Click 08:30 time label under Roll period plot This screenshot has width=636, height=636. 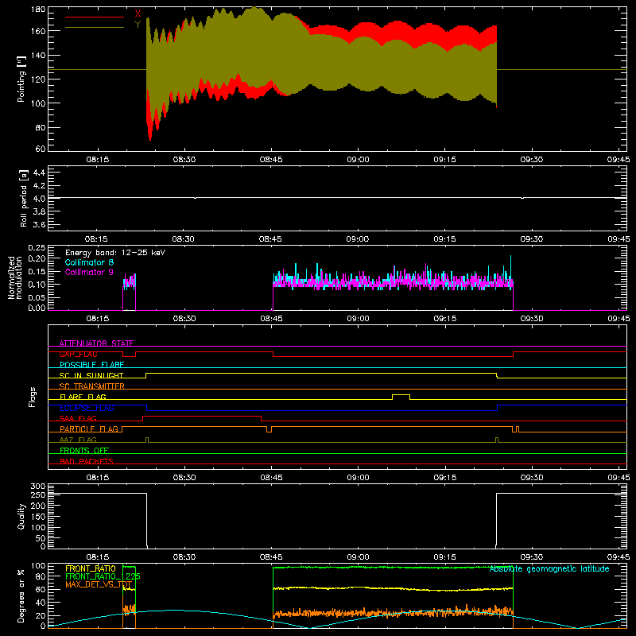point(184,239)
